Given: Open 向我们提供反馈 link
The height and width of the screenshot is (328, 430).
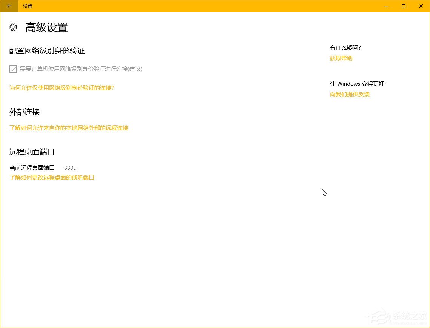Looking at the screenshot, I should 349,94.
